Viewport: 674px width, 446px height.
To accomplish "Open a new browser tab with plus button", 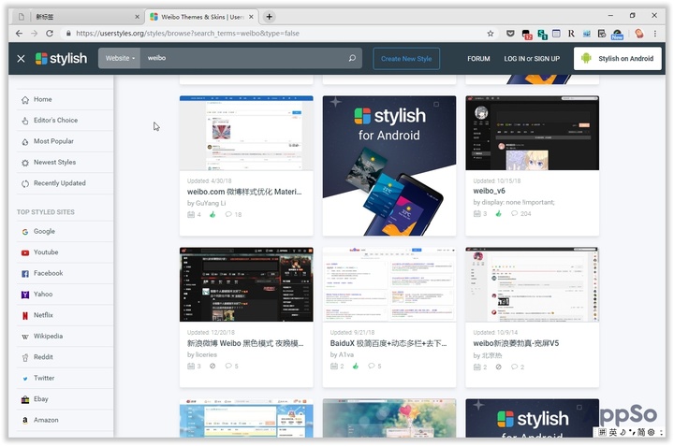I will 269,17.
